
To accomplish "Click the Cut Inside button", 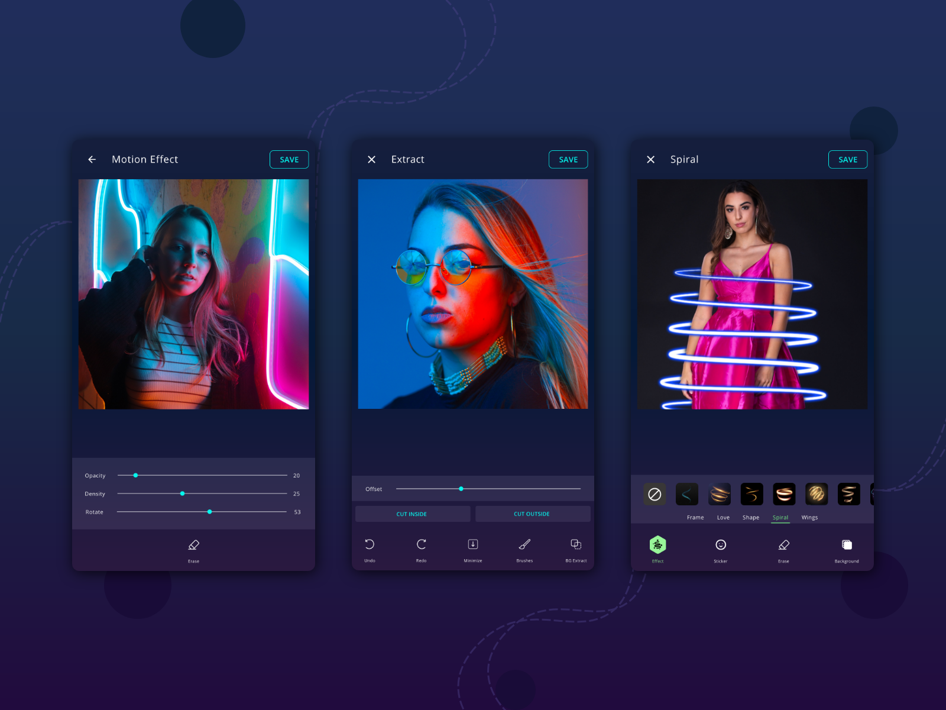I will (x=412, y=514).
